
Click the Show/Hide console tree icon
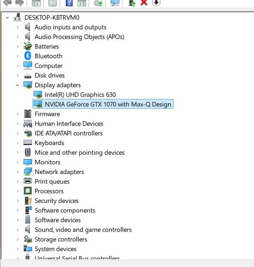pyautogui.click(x=36, y=3)
